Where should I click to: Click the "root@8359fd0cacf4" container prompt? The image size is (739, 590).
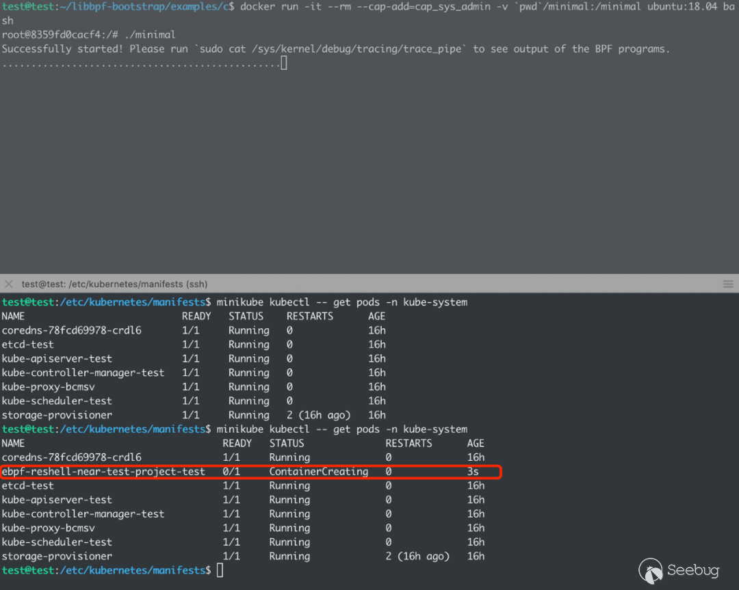(51, 35)
